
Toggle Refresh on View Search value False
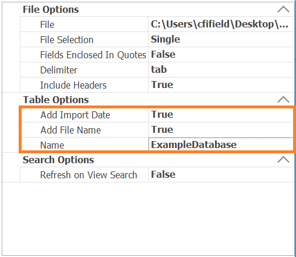coord(221,175)
